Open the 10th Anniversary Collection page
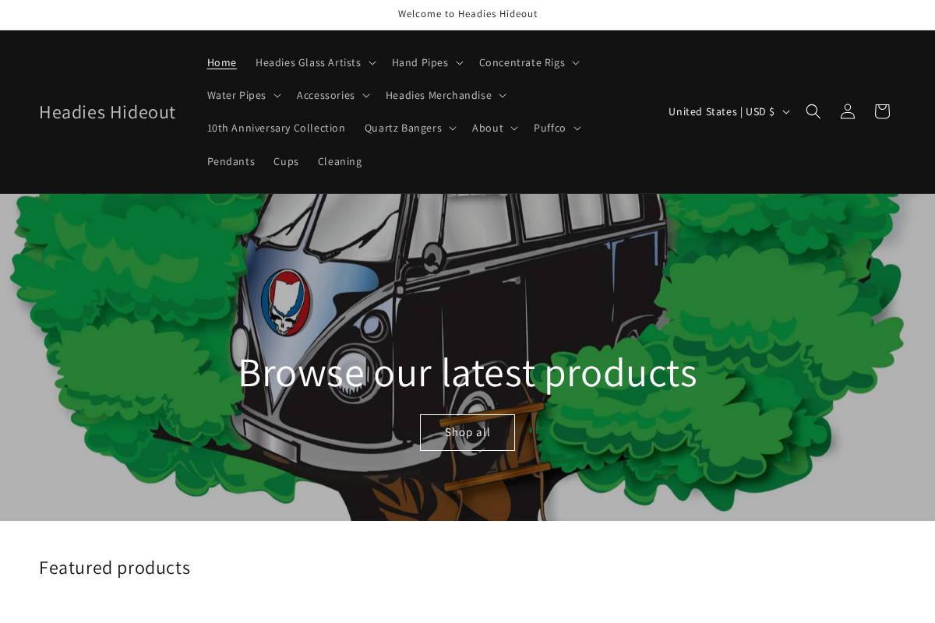 coord(276,128)
